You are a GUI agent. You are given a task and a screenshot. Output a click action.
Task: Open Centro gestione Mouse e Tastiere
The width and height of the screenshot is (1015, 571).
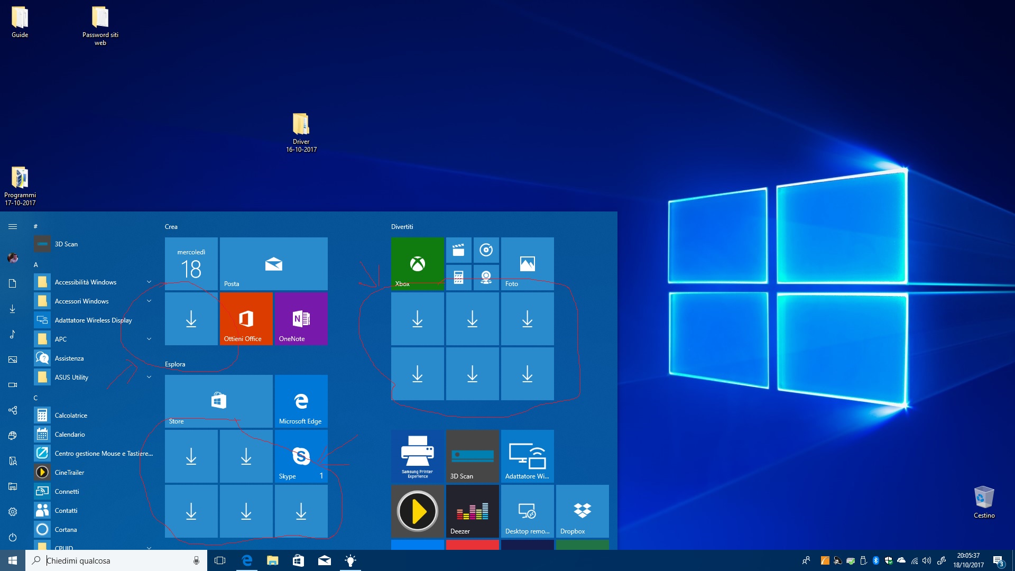click(93, 454)
